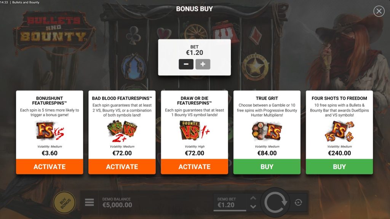Buy Four Shots to Freedom bonus
Screen dimensions: 390x219
[339, 166]
